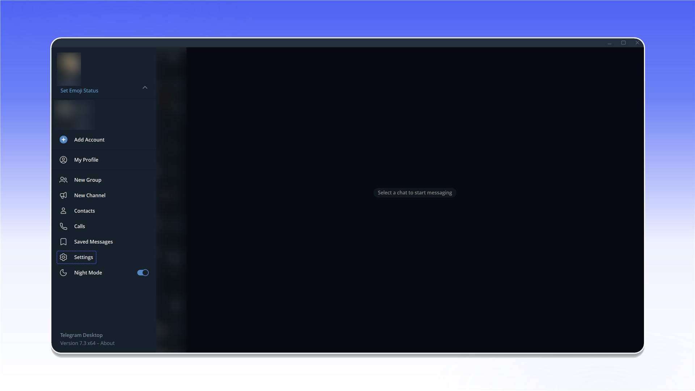
Task: Click the Night Mode label
Action: 88,273
